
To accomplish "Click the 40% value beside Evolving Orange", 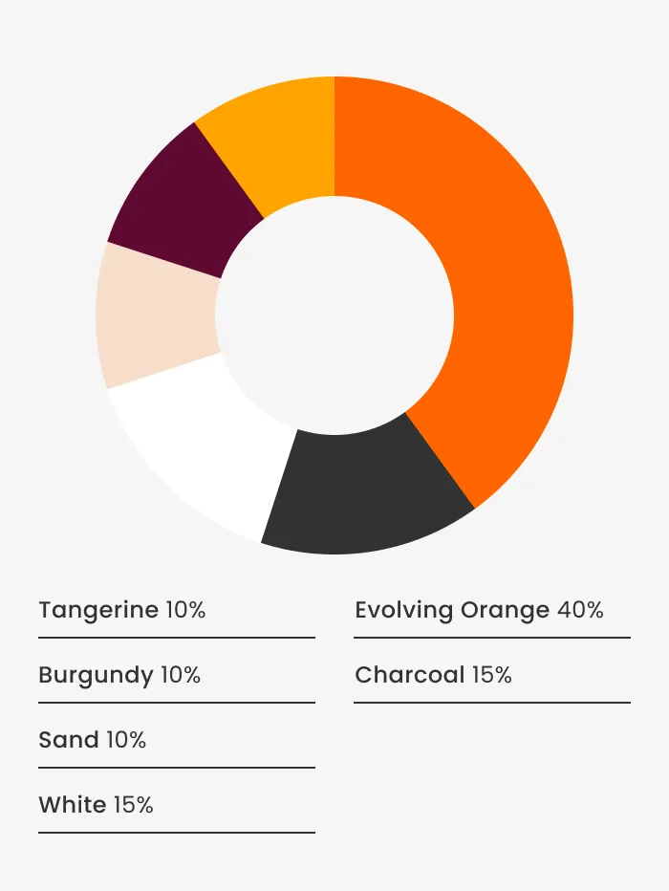I will (x=580, y=610).
